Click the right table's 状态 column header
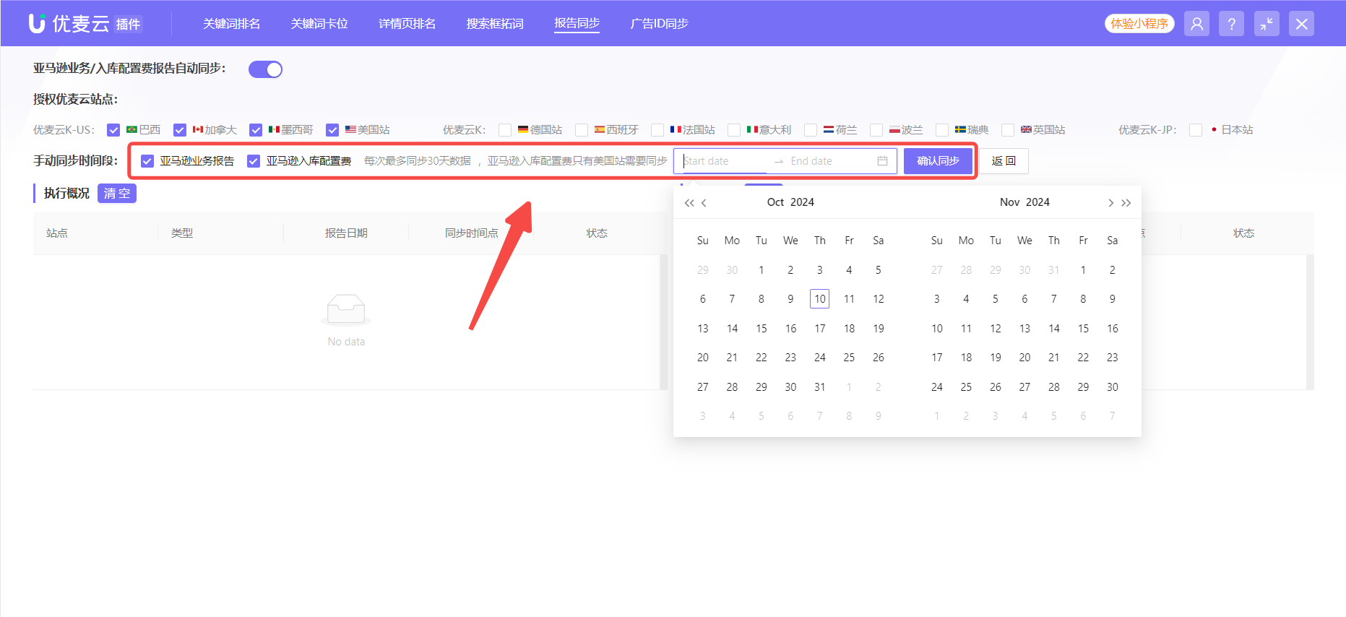 coord(1243,233)
